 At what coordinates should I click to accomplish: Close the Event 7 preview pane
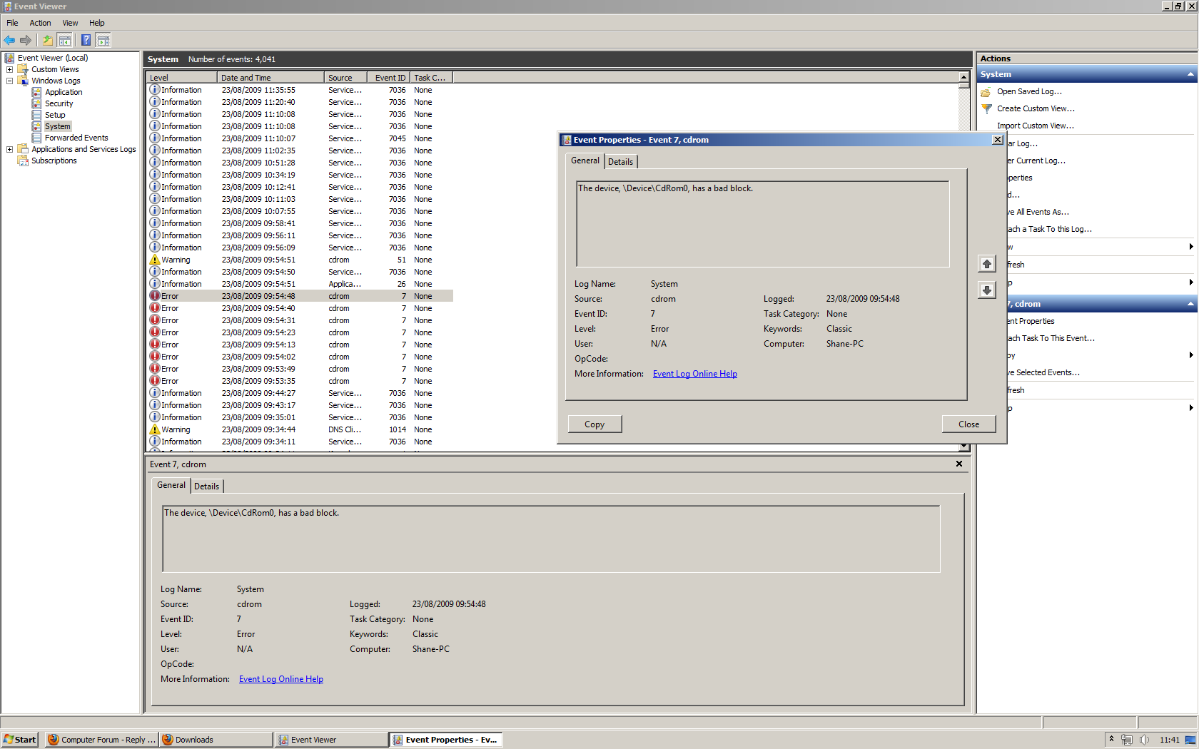pyautogui.click(x=959, y=464)
